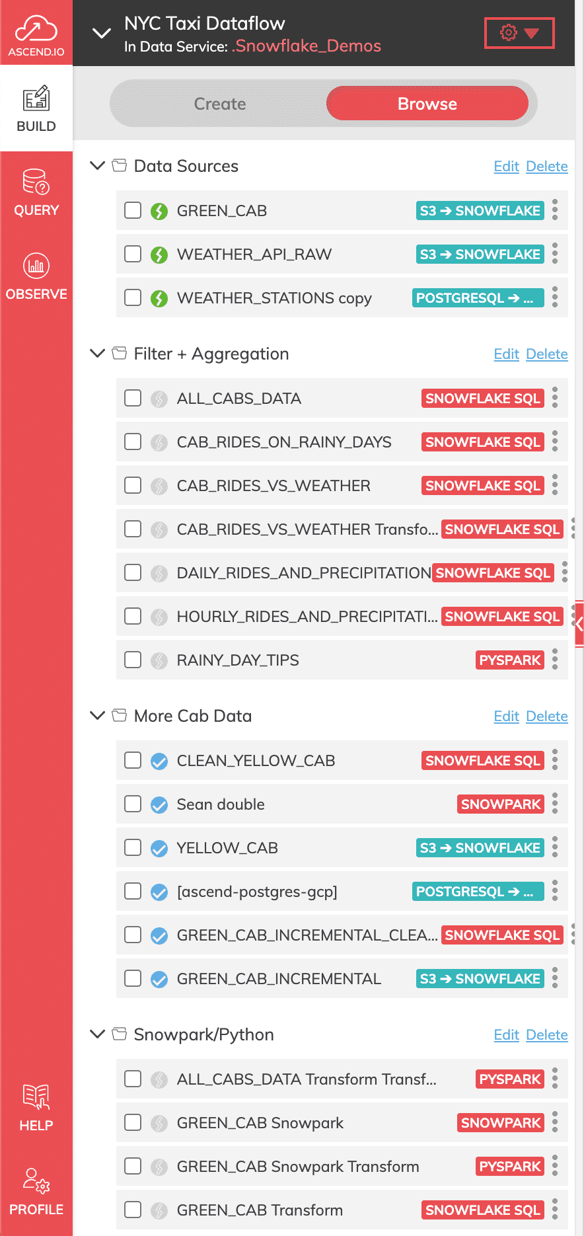Collapse the More Cab Data group
584x1236 pixels.
(97, 716)
